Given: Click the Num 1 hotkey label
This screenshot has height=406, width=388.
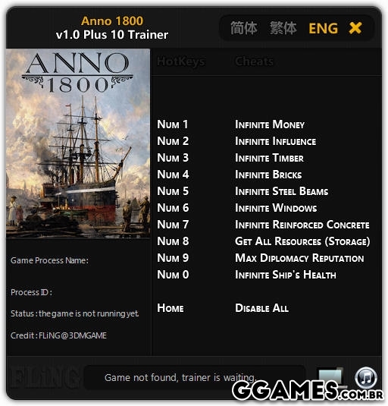Looking at the screenshot, I should tap(173, 124).
